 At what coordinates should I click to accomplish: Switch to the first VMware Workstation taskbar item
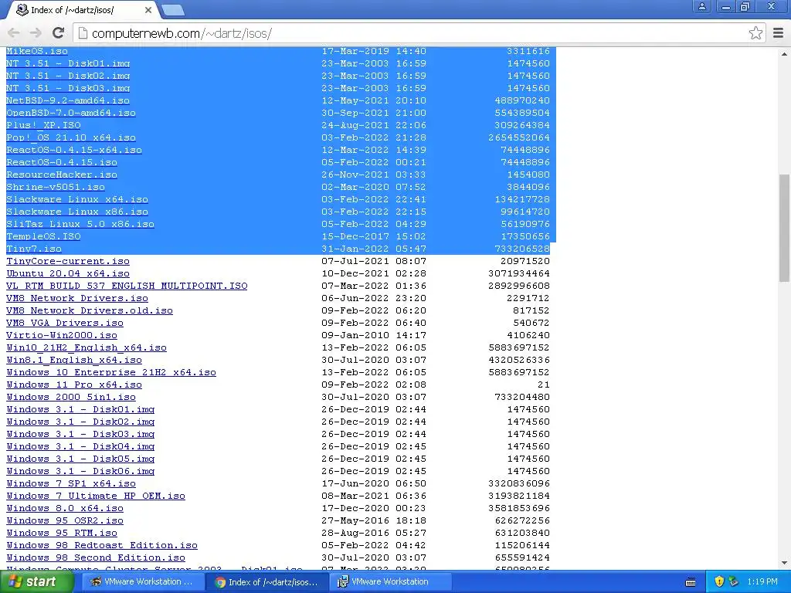pyautogui.click(x=142, y=582)
